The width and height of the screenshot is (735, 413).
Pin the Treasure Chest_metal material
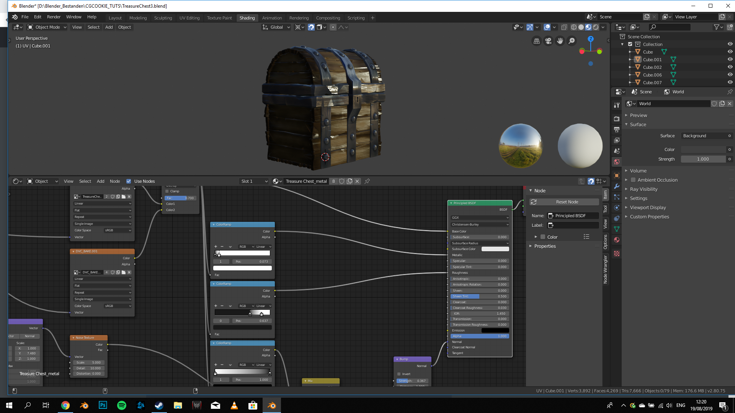tap(367, 181)
